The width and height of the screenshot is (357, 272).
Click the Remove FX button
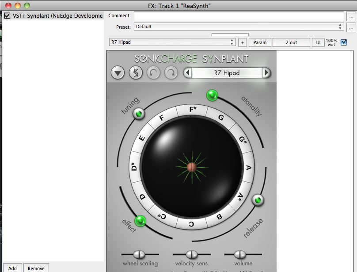[36, 268]
